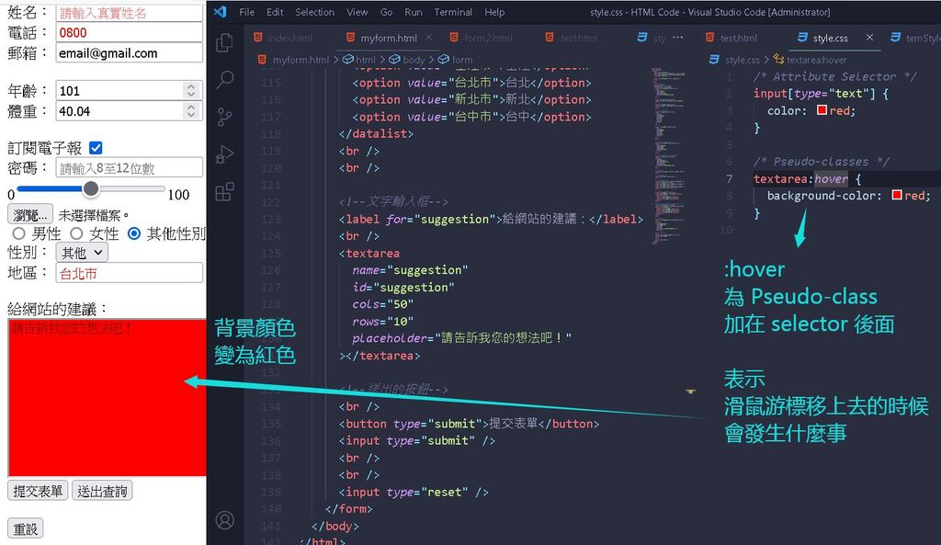This screenshot has width=941, height=545.
Task: Open the Terminal menu
Action: click(453, 12)
